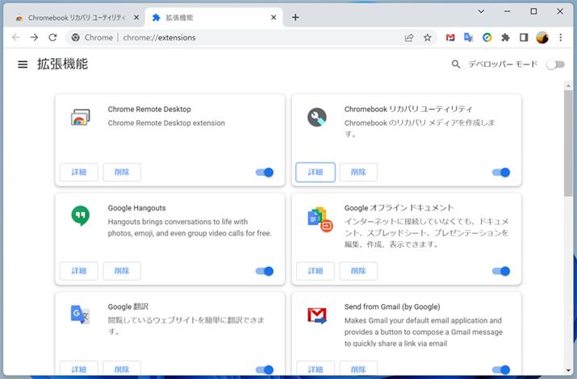Open the Extensions puzzle piece menu

point(505,37)
